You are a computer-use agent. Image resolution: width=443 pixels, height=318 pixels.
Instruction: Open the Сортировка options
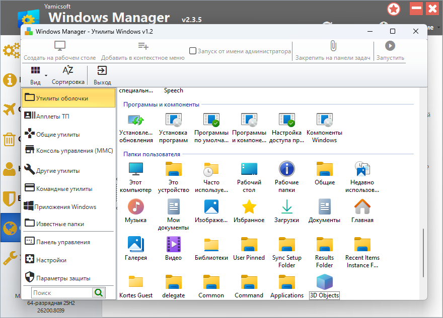coord(68,75)
